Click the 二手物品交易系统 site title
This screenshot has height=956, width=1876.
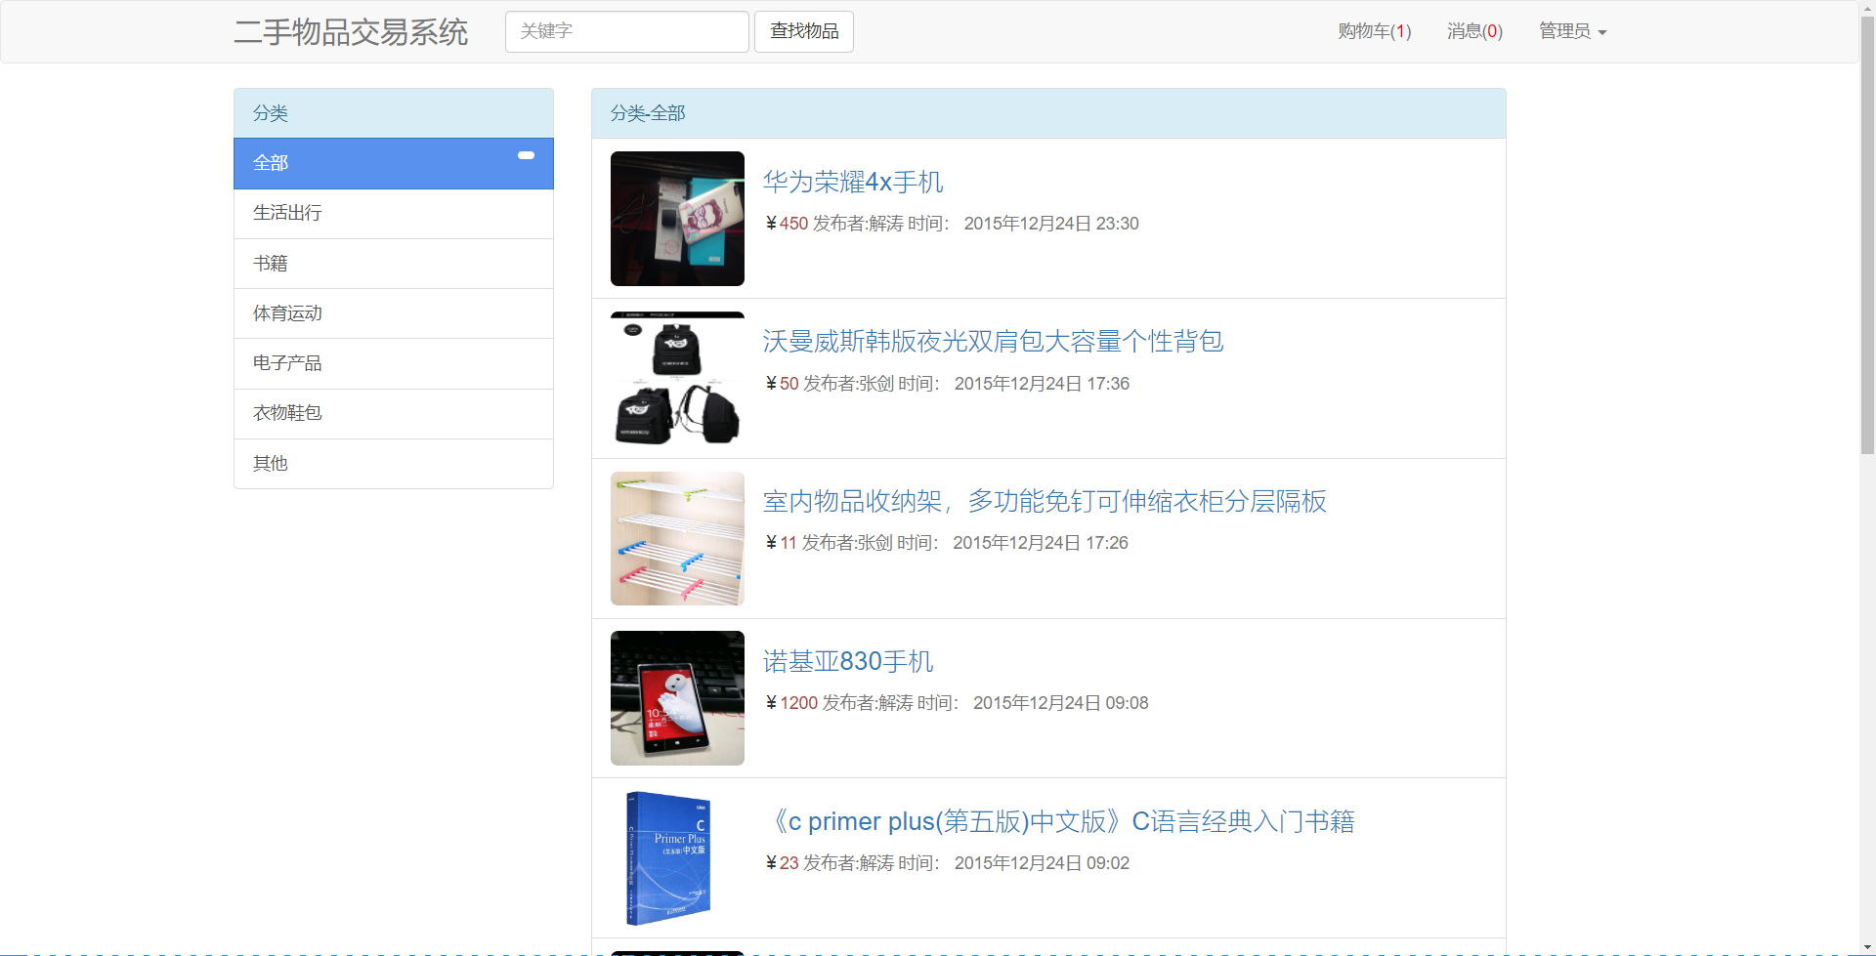click(350, 31)
